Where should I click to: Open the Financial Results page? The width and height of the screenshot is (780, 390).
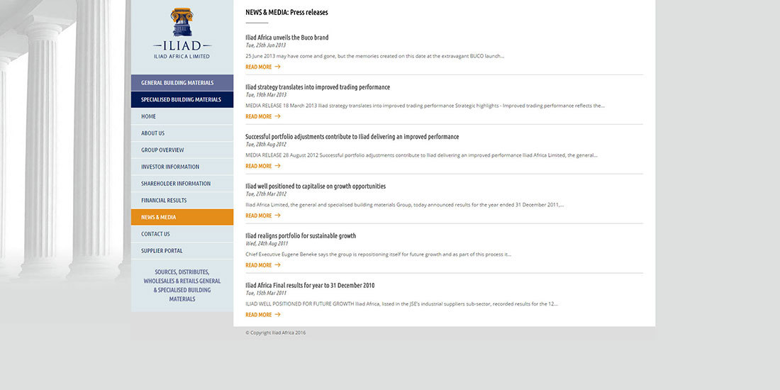pyautogui.click(x=164, y=201)
